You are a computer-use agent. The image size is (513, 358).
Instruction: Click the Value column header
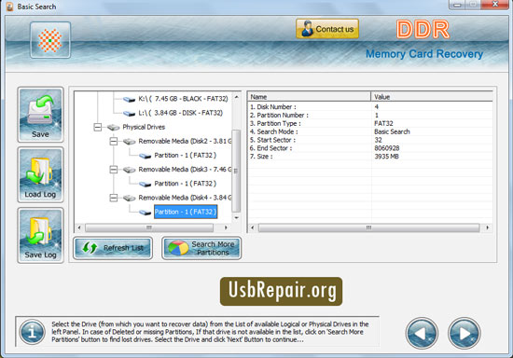point(432,96)
